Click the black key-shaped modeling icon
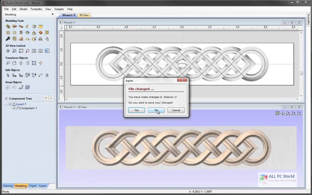 point(8,39)
